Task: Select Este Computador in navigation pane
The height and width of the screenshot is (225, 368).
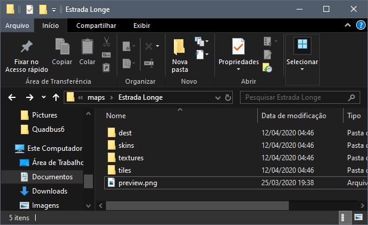Action: click(x=49, y=148)
